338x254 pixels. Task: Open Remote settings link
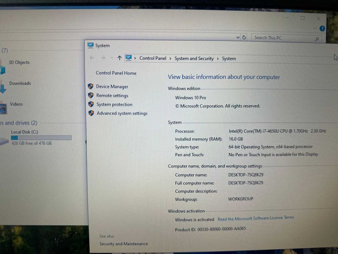click(112, 95)
